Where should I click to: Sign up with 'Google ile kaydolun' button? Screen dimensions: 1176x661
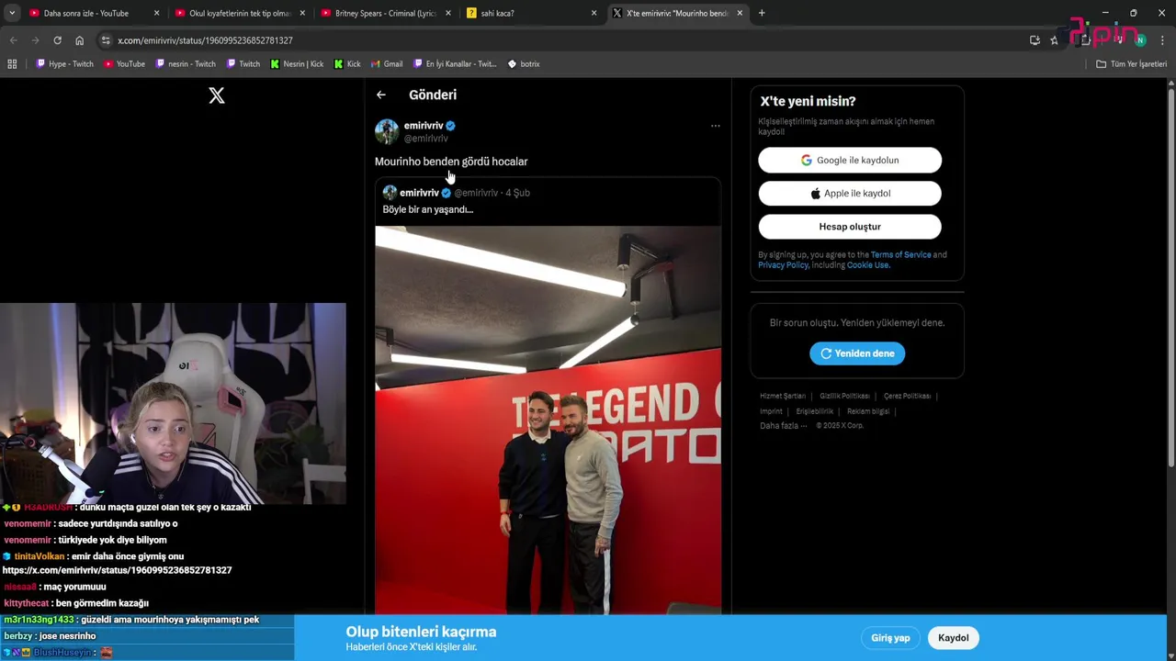coord(850,160)
